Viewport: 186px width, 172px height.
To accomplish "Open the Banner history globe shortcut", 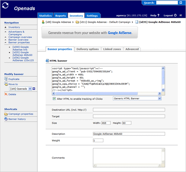I will 15,119.
